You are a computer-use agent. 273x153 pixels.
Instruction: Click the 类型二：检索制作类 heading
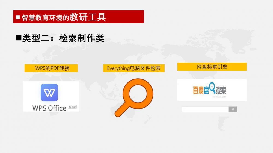coord(63,38)
